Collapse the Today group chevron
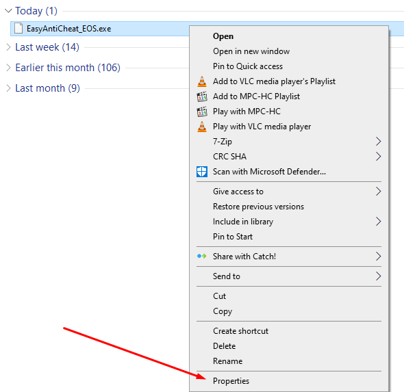The height and width of the screenshot is (392, 404). [x=8, y=11]
